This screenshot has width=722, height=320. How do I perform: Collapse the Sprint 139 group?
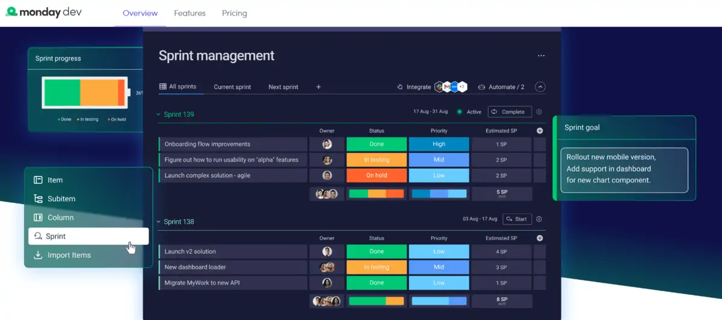point(159,114)
